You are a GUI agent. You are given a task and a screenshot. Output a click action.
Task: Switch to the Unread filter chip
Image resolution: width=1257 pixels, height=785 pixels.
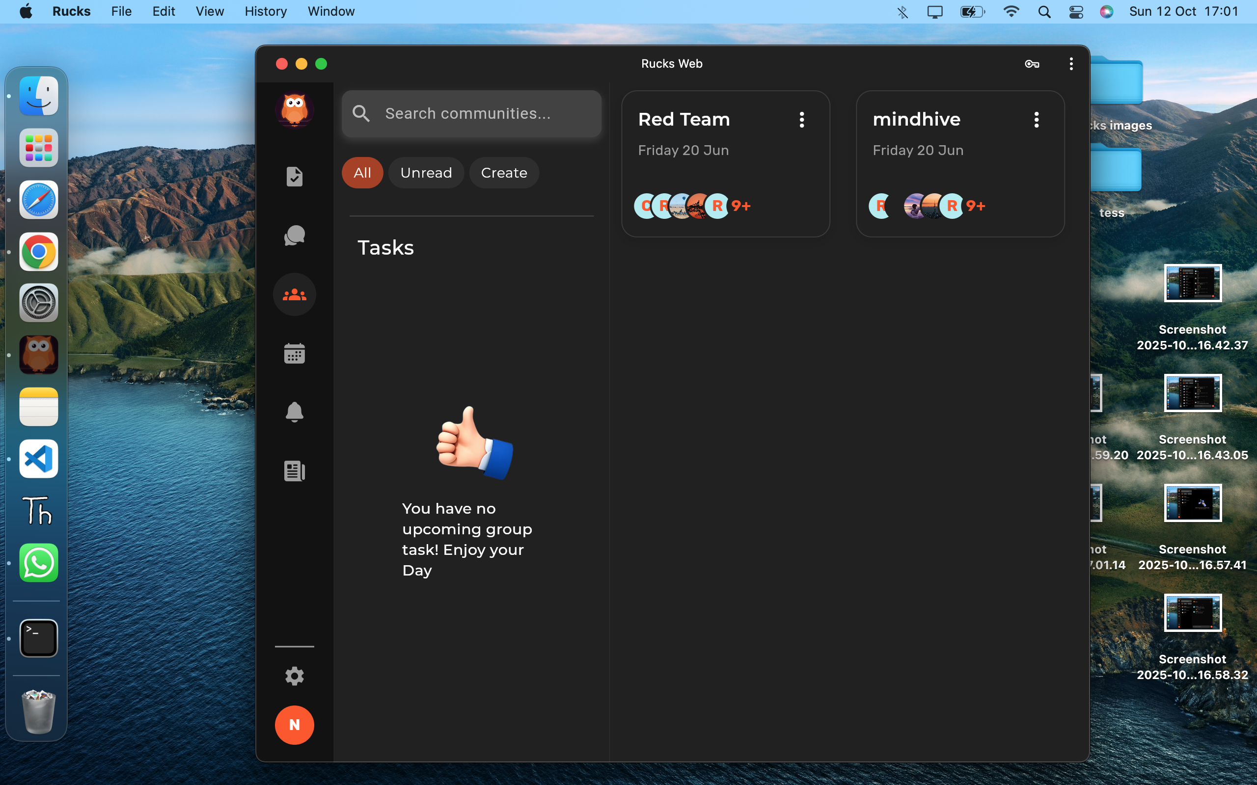click(x=426, y=173)
